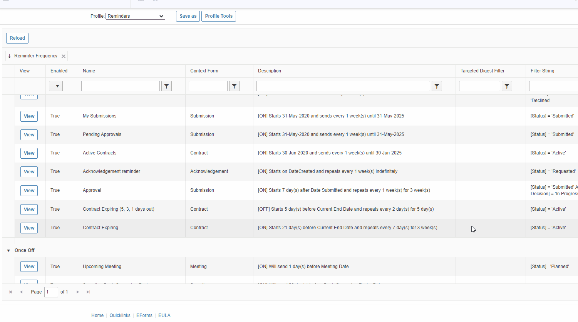
Task: Click the Description filter funnel icon
Action: (x=437, y=86)
